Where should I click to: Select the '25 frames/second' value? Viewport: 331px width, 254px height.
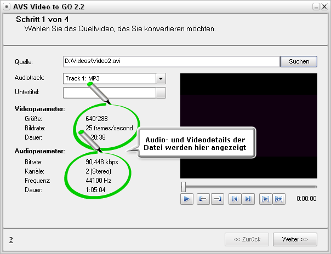click(109, 128)
